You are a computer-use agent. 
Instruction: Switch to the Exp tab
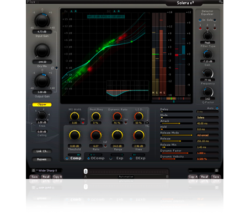(120, 158)
